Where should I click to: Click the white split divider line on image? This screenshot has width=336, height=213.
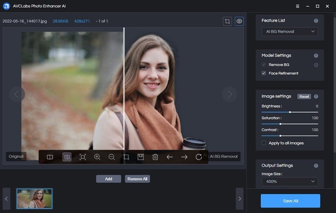[124, 89]
